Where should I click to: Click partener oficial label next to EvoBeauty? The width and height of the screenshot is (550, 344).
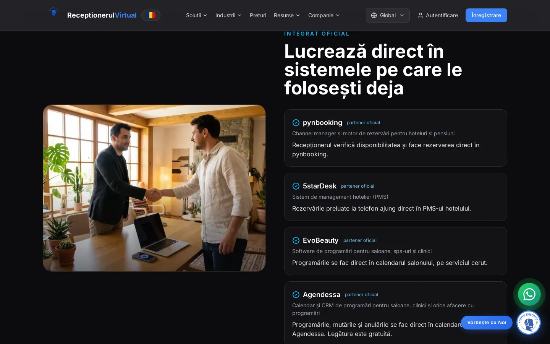point(360,240)
